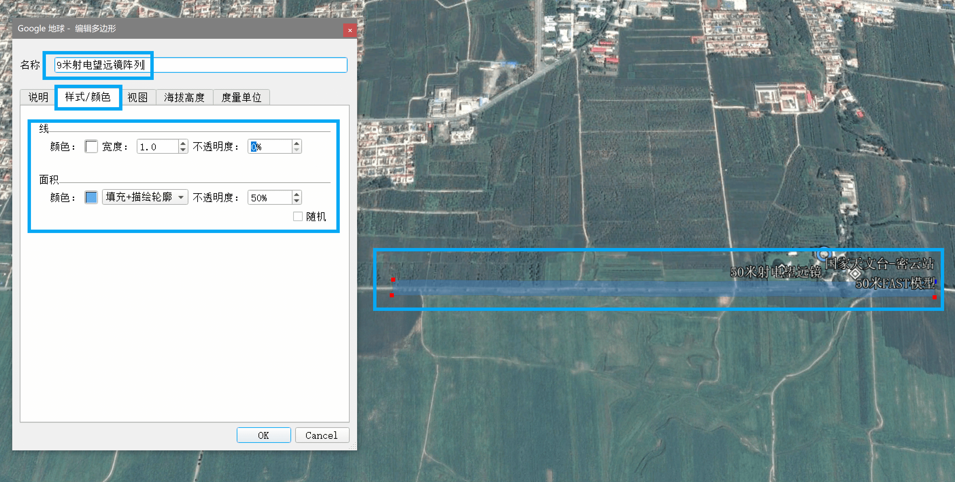Click the line color swatch

point(91,147)
